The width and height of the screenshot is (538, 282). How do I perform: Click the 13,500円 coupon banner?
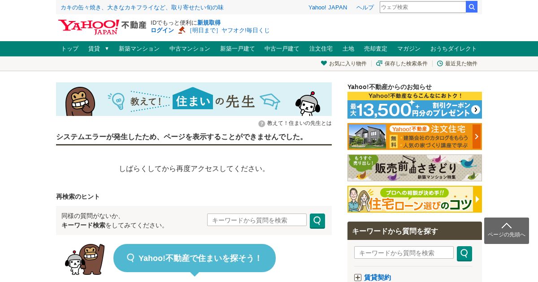[415, 105]
